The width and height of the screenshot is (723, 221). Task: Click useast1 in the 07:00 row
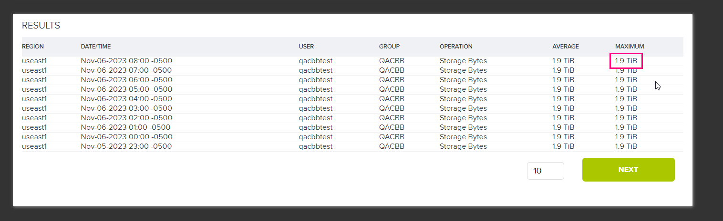pyautogui.click(x=34, y=70)
